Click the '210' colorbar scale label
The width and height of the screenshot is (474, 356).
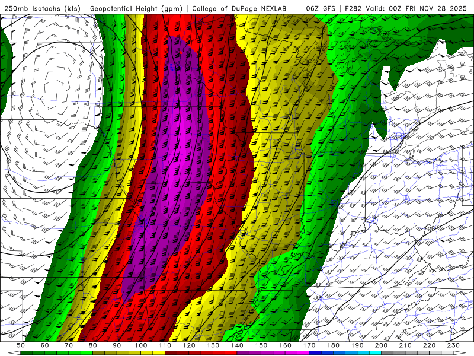click(x=405, y=345)
